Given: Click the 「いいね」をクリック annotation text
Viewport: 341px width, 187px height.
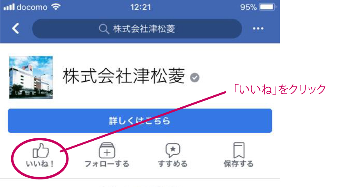Looking at the screenshot, I should pyautogui.click(x=279, y=89).
